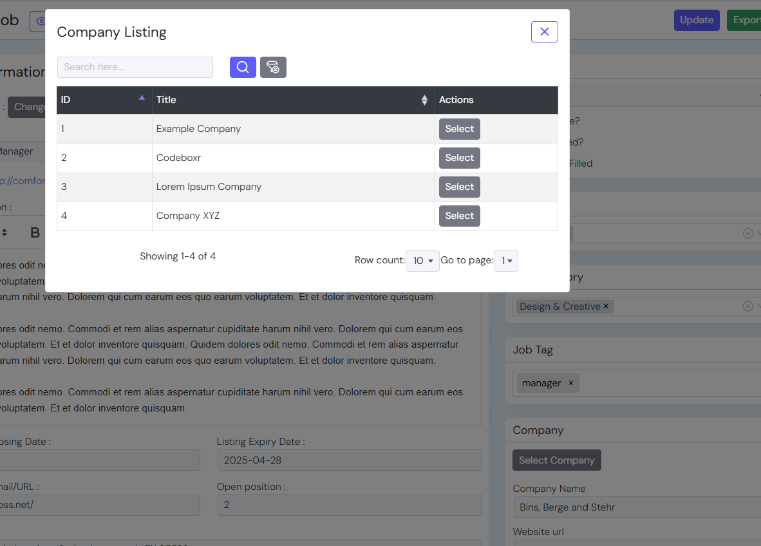Click the Update button
The width and height of the screenshot is (761, 546).
coord(696,20)
